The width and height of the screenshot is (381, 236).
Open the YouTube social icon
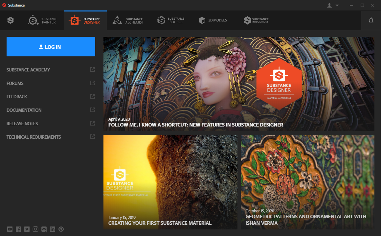coord(10,229)
